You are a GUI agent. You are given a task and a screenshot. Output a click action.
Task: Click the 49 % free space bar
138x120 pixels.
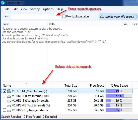click(119, 91)
